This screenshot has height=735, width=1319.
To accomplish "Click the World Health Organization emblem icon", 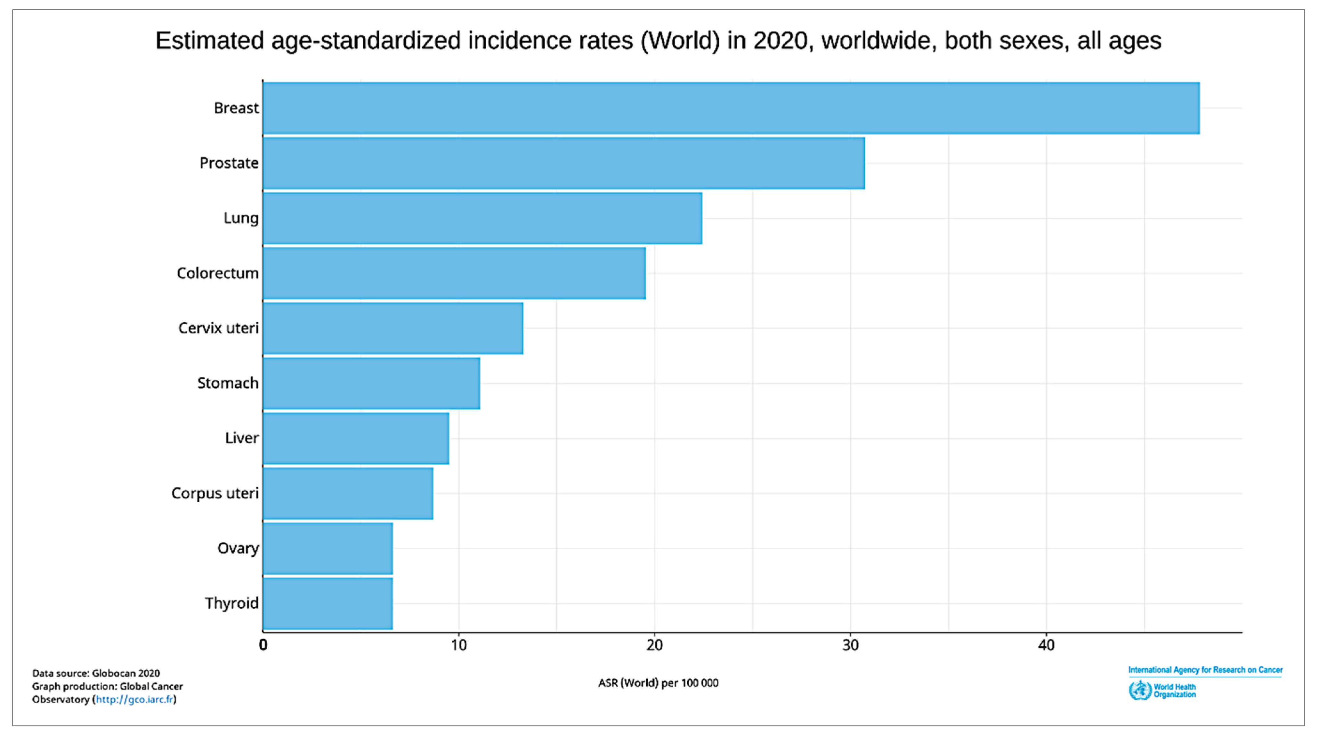I will (1140, 691).
